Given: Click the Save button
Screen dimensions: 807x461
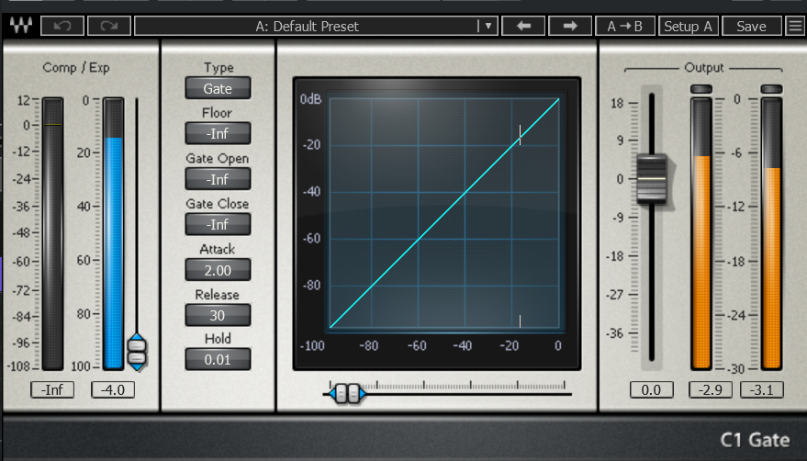Looking at the screenshot, I should point(751,26).
